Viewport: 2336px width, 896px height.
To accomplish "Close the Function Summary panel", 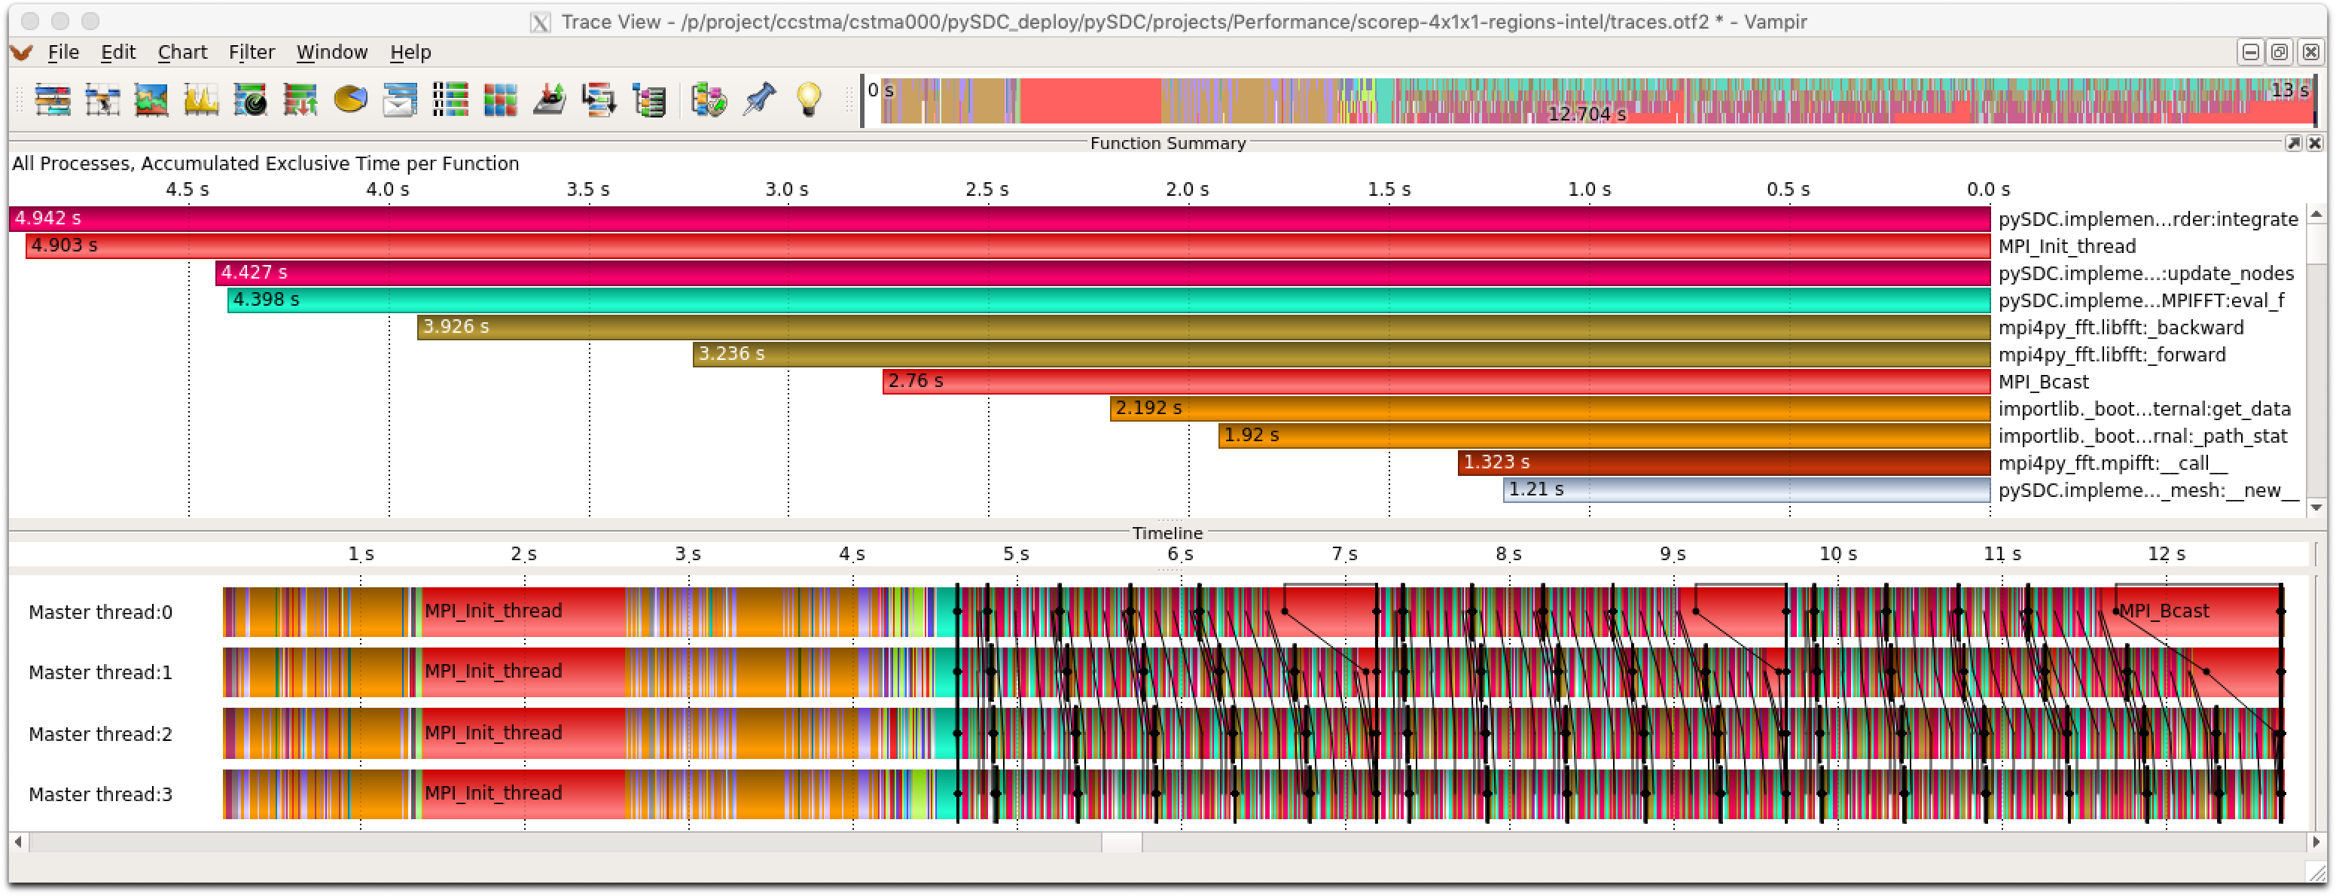I will coord(2314,143).
